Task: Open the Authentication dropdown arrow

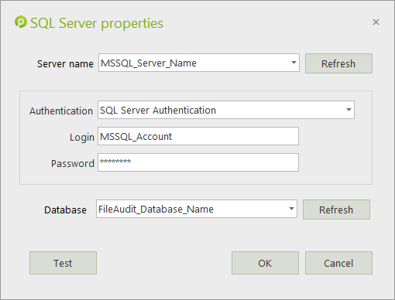Action: (x=349, y=110)
